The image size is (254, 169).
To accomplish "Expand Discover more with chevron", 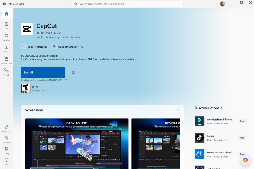I will (222, 108).
